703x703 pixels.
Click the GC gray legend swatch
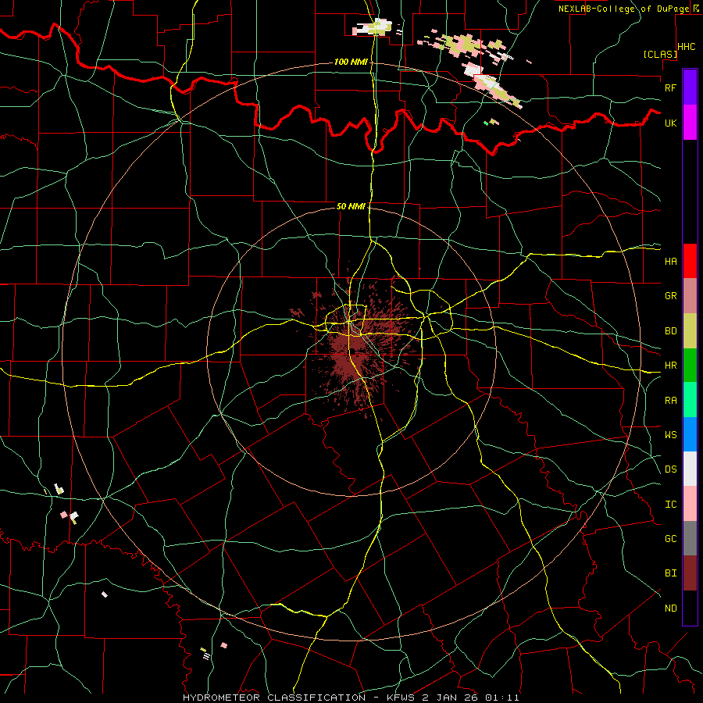click(x=690, y=538)
